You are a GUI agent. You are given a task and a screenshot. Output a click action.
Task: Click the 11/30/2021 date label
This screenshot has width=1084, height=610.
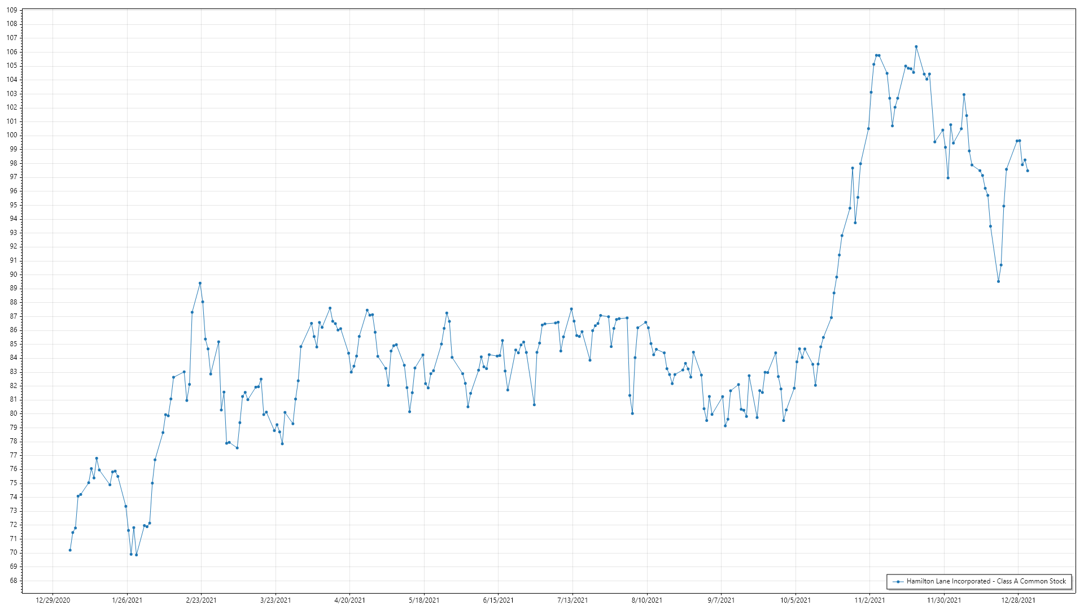(x=944, y=600)
